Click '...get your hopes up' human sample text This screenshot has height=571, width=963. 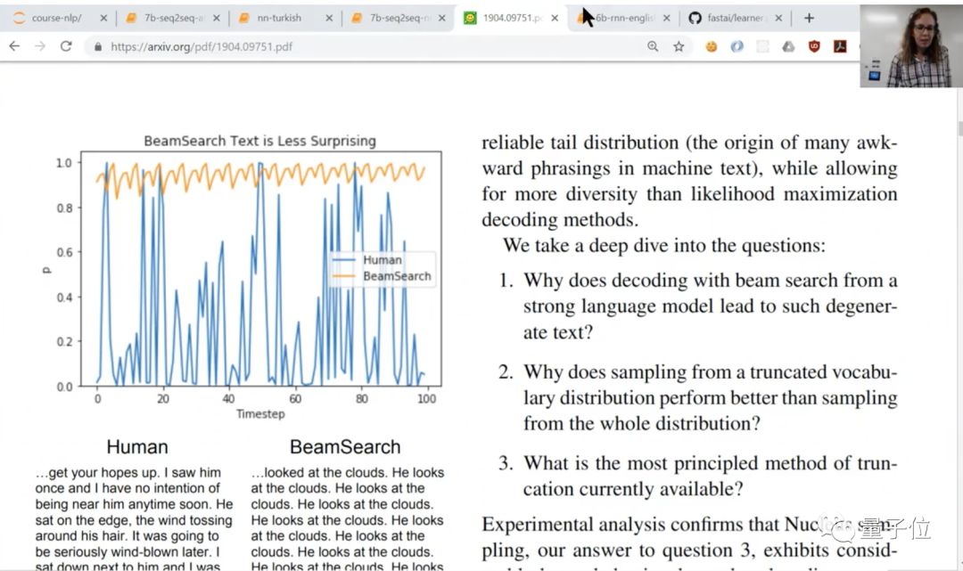click(134, 520)
